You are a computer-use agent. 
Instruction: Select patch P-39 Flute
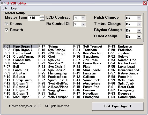click(91, 67)
